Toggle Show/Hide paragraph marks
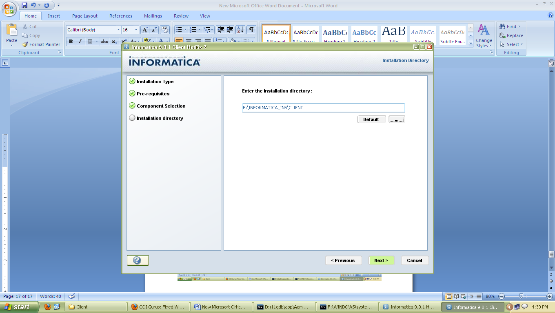This screenshot has height=313, width=555. coord(251,30)
